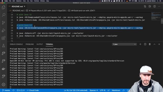Screen dimensions: 163x92
Task: Select the TERMINAL tab
Action: click(x=49, y=44)
